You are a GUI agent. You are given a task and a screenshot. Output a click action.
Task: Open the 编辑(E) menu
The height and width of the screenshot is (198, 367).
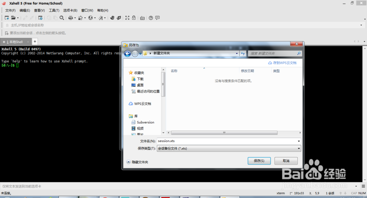(x=25, y=10)
